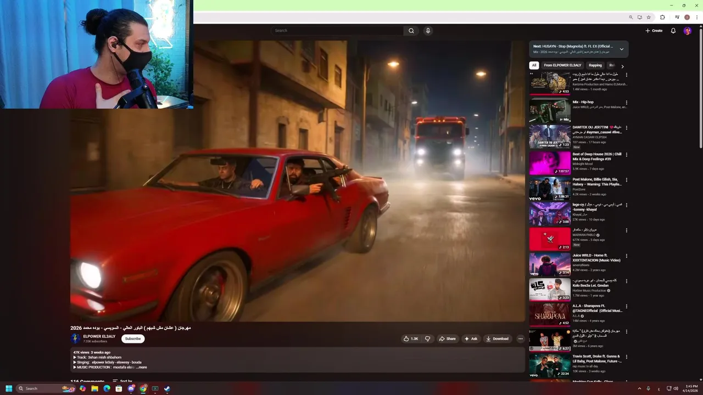Like the video with thumbs up
Screen dimensions: 703x395
pos(411,338)
